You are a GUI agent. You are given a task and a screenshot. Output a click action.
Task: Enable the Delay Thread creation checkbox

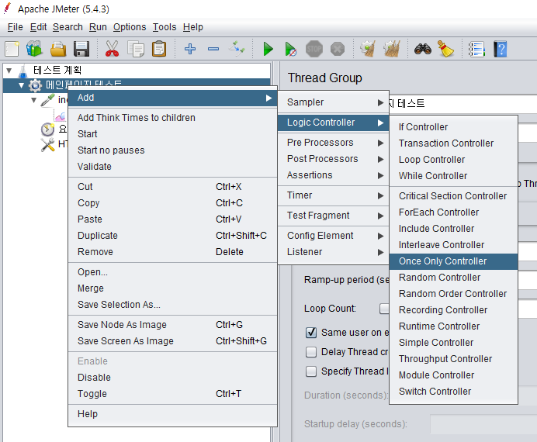click(x=311, y=352)
